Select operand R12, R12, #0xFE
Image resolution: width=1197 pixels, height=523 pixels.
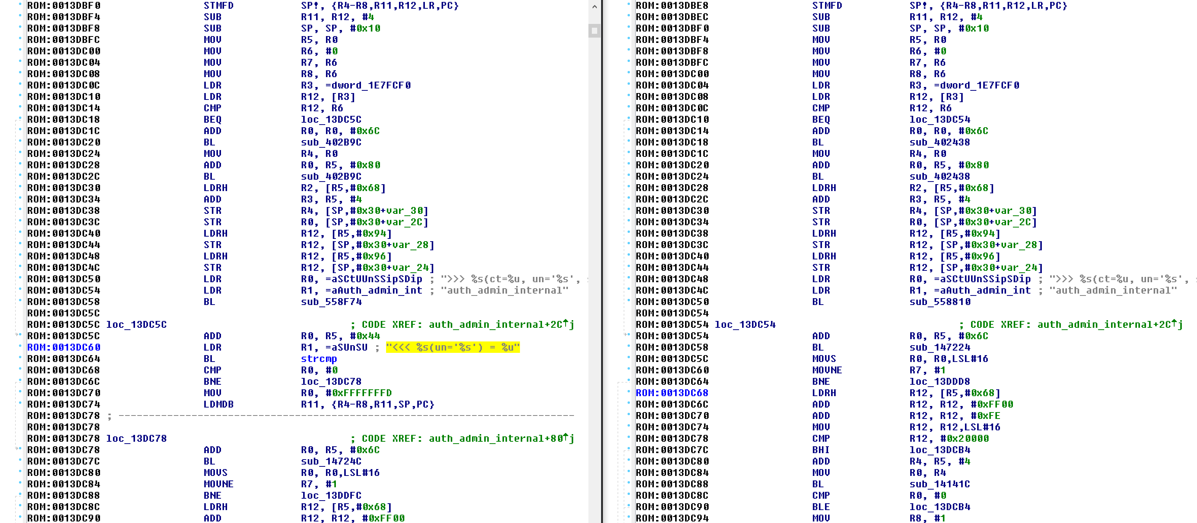pyautogui.click(x=955, y=416)
